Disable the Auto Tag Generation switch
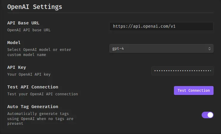This screenshot has width=221, height=134. 208,115
